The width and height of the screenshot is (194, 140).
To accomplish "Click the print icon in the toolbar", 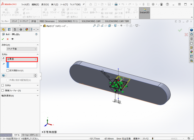I will coord(116,4).
